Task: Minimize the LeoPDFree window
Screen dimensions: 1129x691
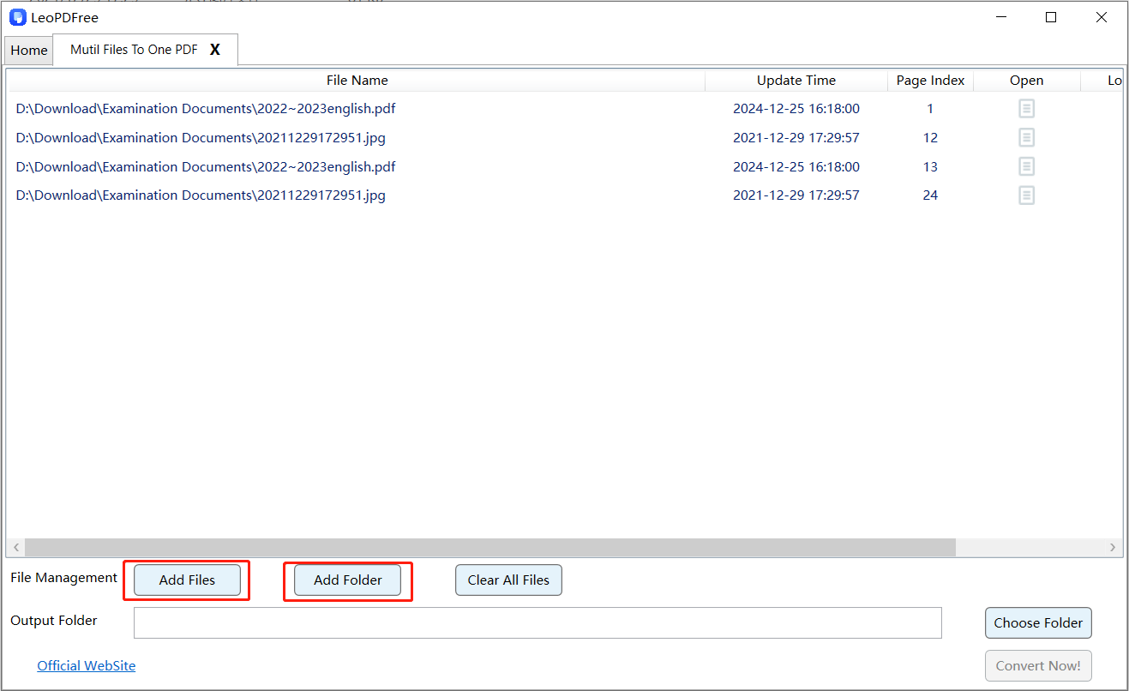Action: point(1000,17)
